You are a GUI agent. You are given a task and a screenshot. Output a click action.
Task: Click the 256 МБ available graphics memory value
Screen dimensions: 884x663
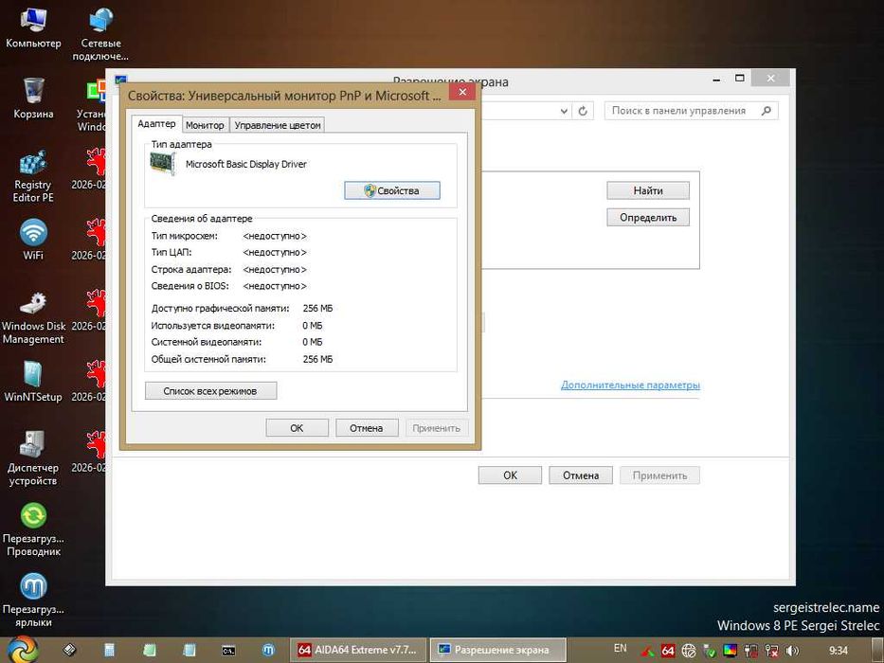[x=318, y=309]
